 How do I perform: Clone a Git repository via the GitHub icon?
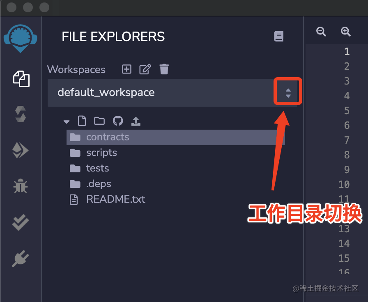(118, 121)
